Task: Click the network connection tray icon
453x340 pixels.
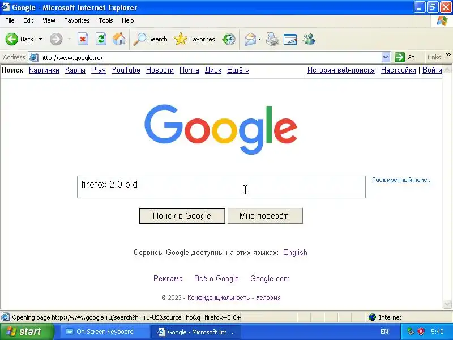Action: [x=411, y=331]
